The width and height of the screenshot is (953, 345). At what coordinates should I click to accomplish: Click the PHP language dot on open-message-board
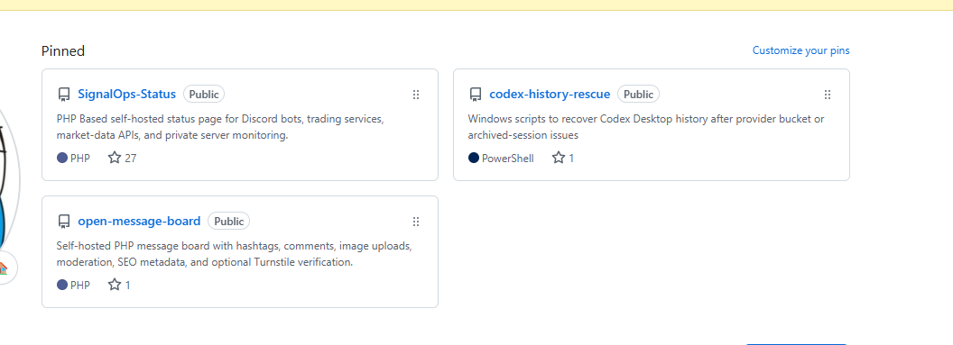coord(62,285)
